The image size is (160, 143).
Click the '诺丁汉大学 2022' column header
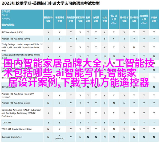[114, 19]
